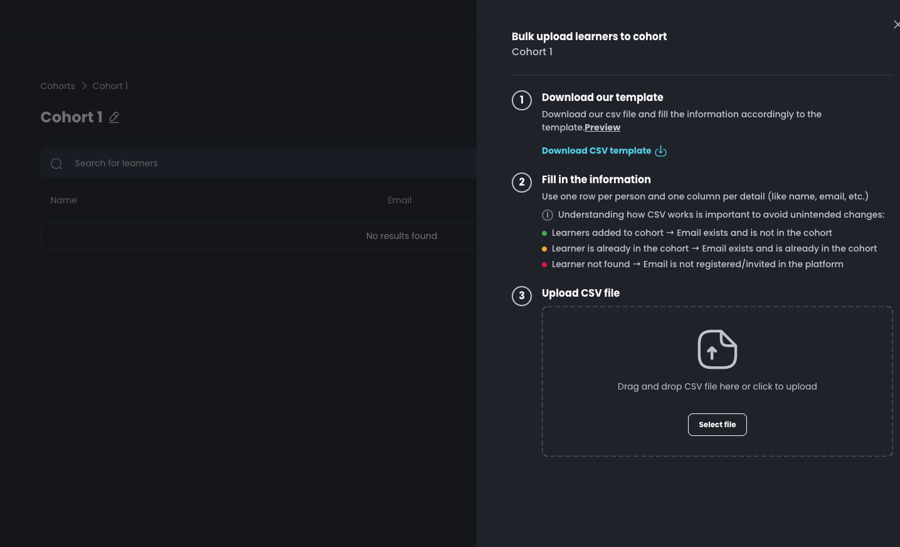
Task: Click the pencil icon to rename Cohort 1
Action: pyautogui.click(x=114, y=117)
